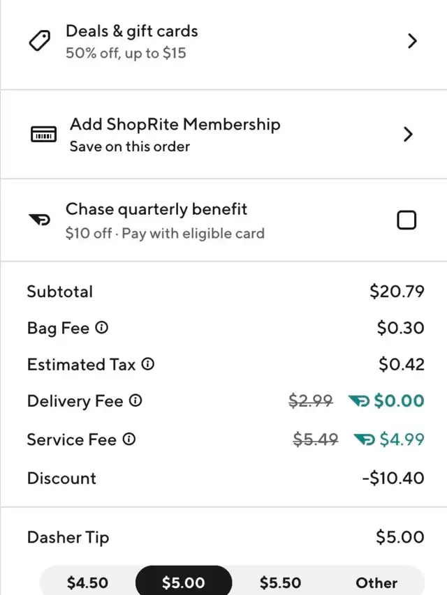The width and height of the screenshot is (447, 595).
Task: Show Estimated Tax info tooltip
Action: (x=148, y=364)
